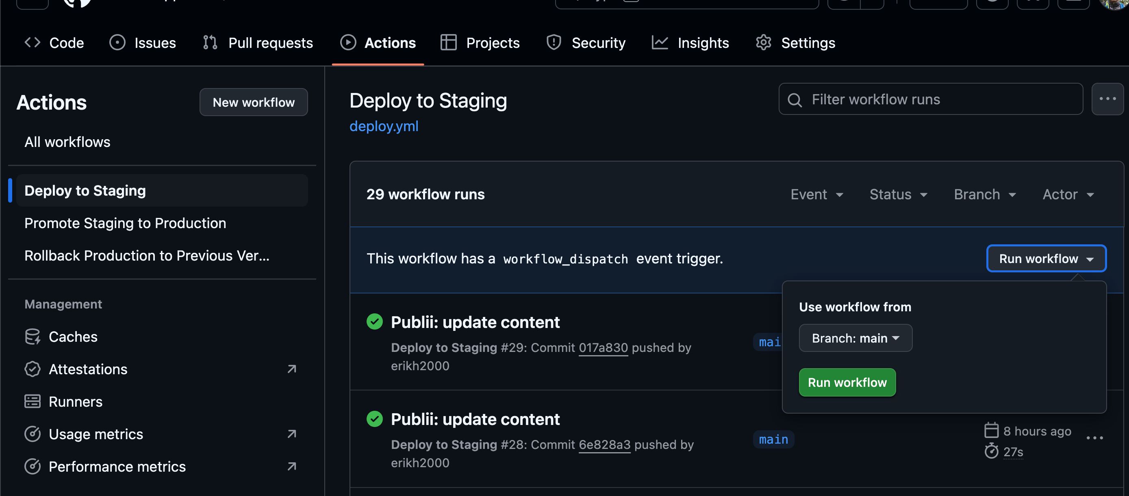Click the Insights graph icon
This screenshot has width=1129, height=496.
pyautogui.click(x=660, y=43)
